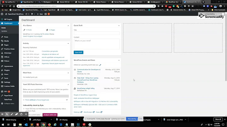Collapse the At a Glance widget
The height and width of the screenshot is (127, 227).
tap(68, 25)
